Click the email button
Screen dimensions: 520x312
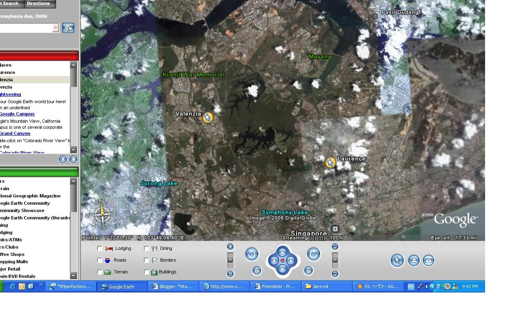429,260
